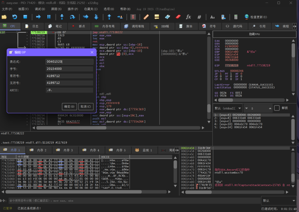
Task: Enable the 解锁 checkbox
Action: coord(277,108)
